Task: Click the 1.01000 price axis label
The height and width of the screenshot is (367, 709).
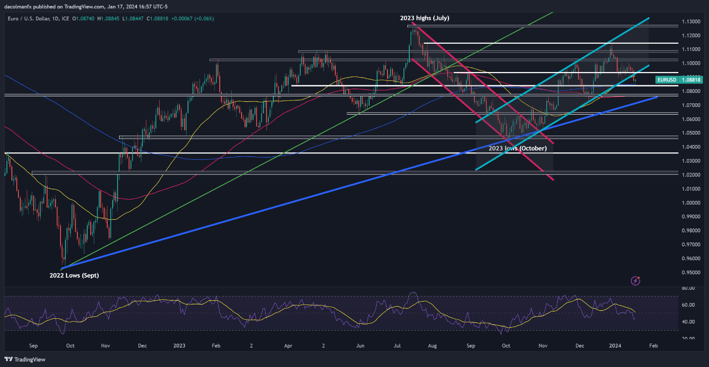Action: 690,189
